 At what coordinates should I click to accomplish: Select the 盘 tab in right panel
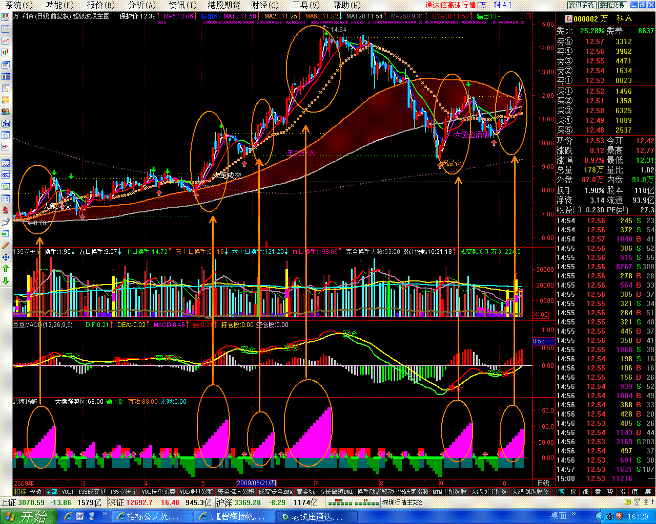[x=598, y=492]
